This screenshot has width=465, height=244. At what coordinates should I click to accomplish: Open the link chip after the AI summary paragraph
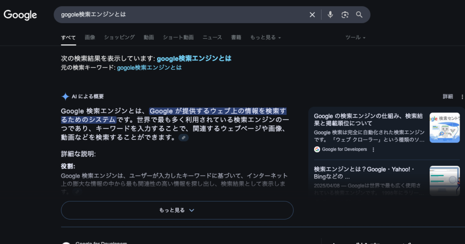(x=183, y=138)
